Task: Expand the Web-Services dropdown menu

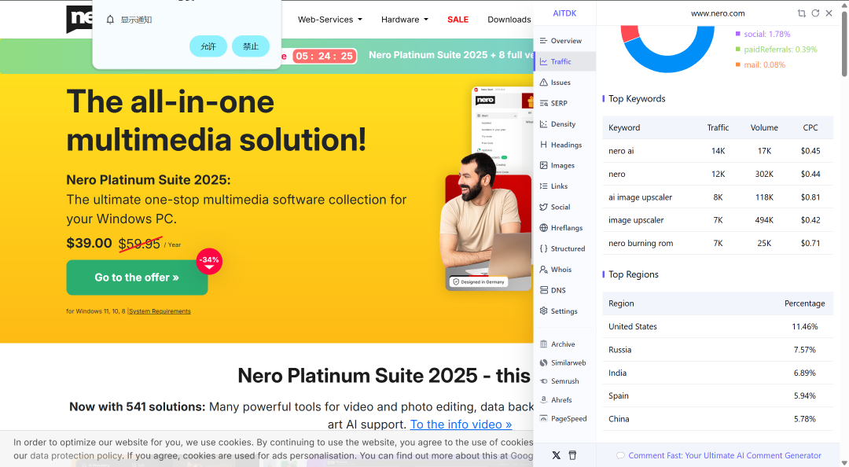Action: (x=329, y=20)
